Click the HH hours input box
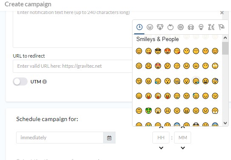Screen dimensions: 231x160 (x=161, y=138)
